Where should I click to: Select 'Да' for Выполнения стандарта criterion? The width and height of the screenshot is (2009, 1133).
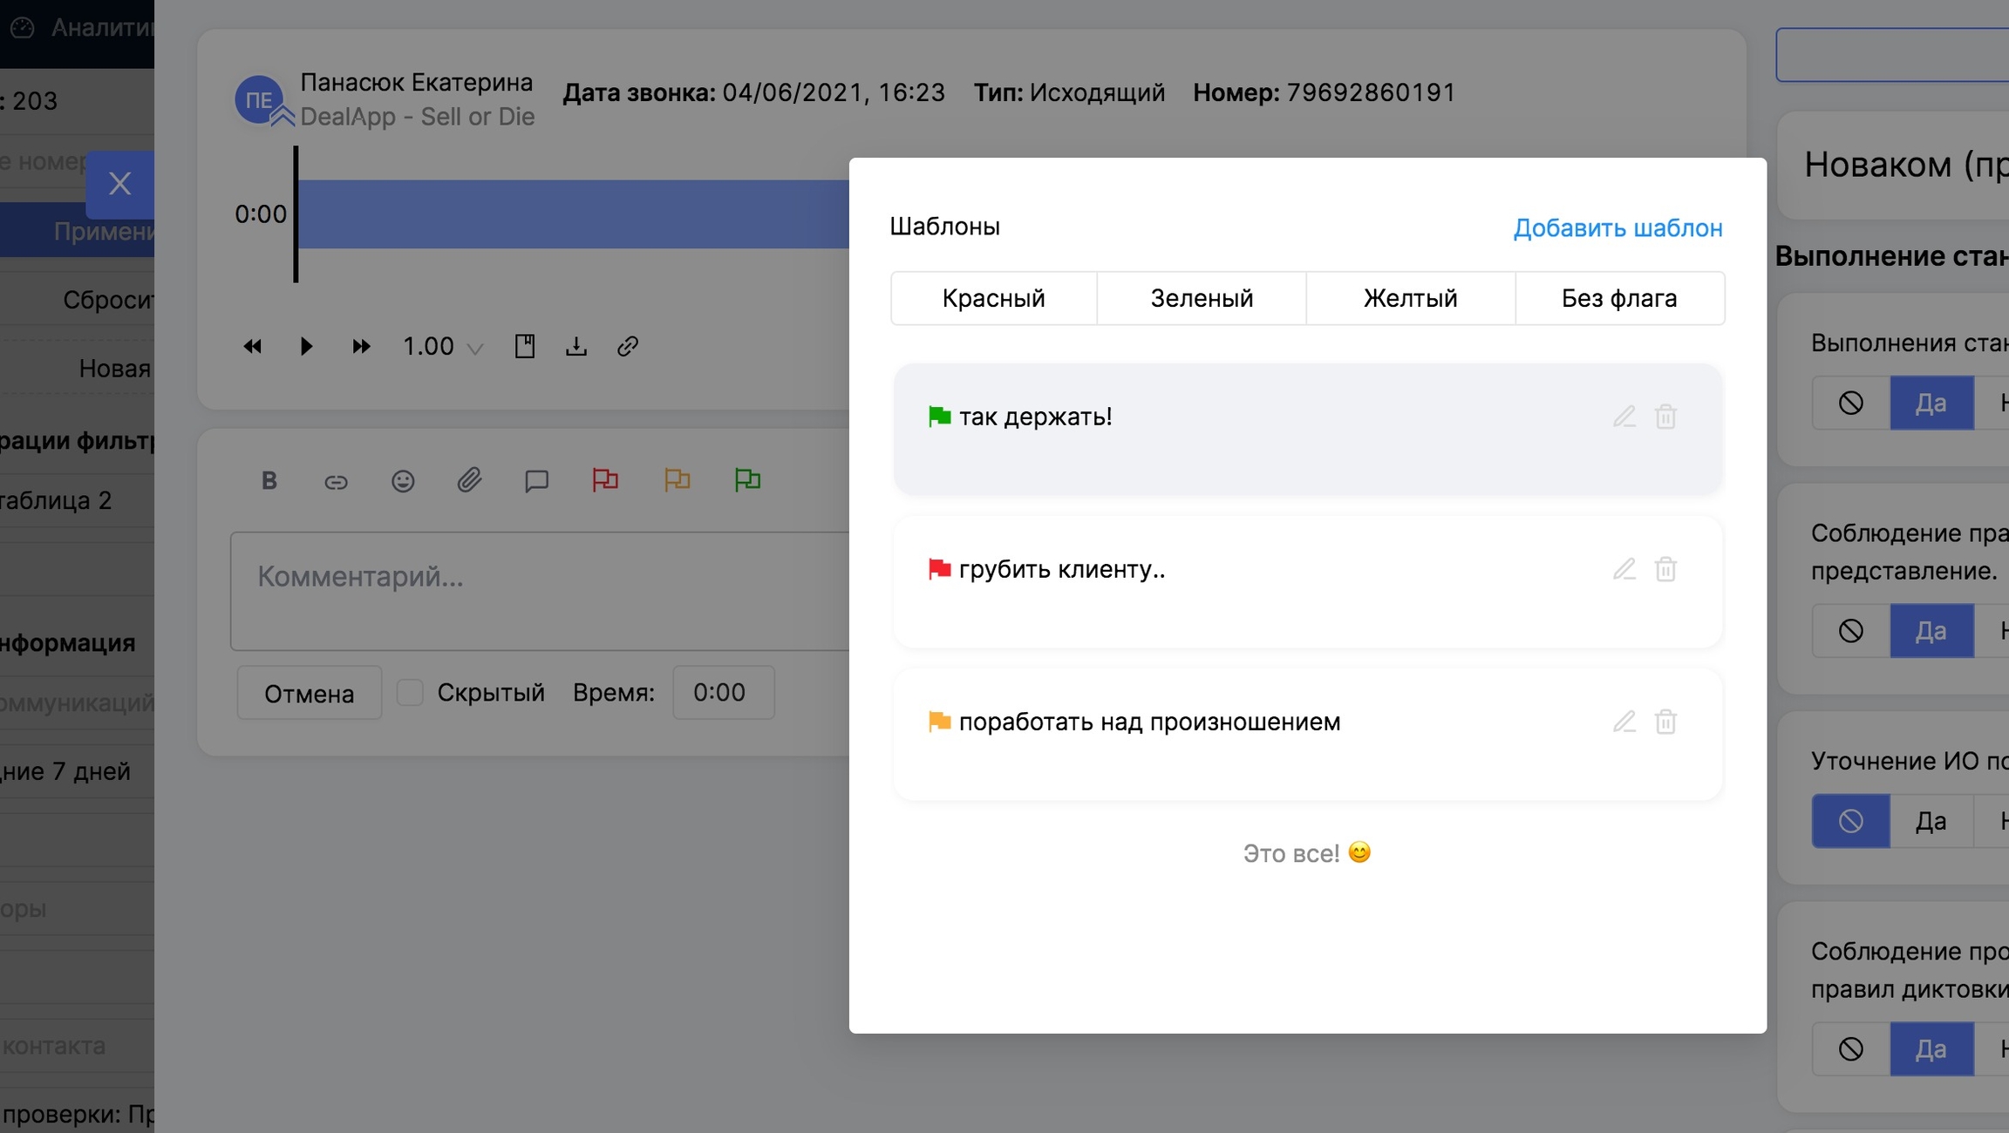(x=1931, y=403)
